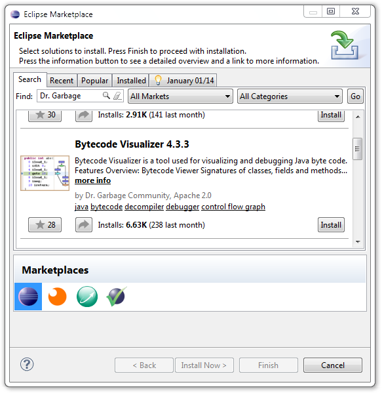Share the entry with 2.91K installs
This screenshot has width=382, height=393.
(84, 115)
